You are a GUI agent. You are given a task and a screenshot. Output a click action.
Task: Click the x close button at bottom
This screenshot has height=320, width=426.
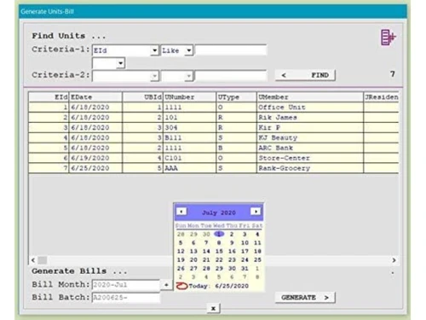[213, 308]
